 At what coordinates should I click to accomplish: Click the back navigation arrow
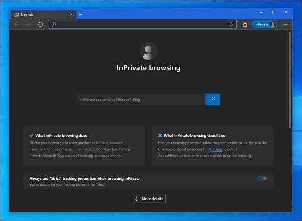coord(17,24)
